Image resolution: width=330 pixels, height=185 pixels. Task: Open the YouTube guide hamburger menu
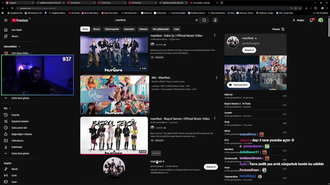tap(6, 20)
